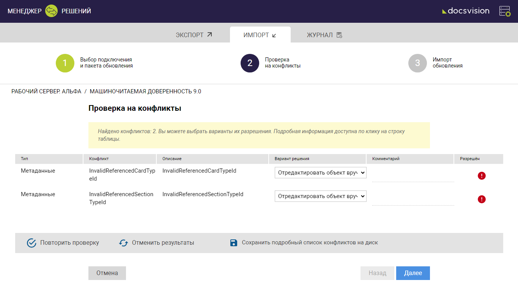Click Отменить результаты link
518x291 pixels.
pos(163,243)
